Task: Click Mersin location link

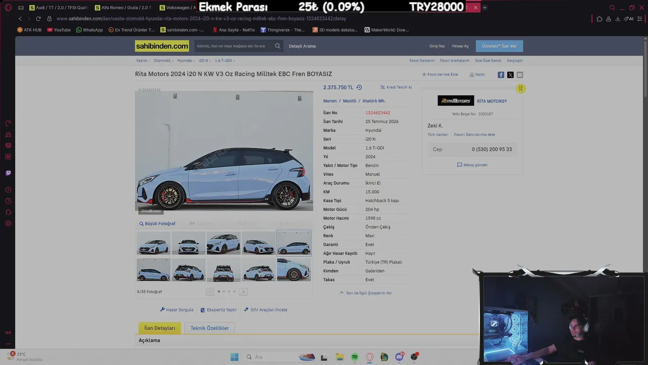Action: [x=330, y=101]
